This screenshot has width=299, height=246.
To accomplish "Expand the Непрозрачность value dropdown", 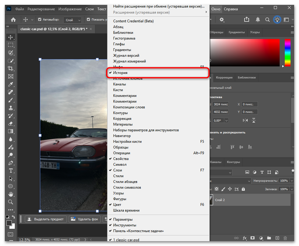I will click(x=292, y=181).
